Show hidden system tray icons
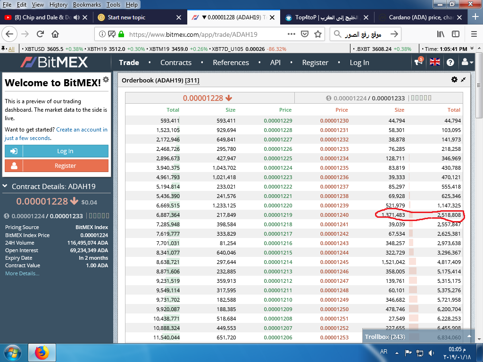This screenshot has width=483, height=362. pyautogui.click(x=397, y=353)
